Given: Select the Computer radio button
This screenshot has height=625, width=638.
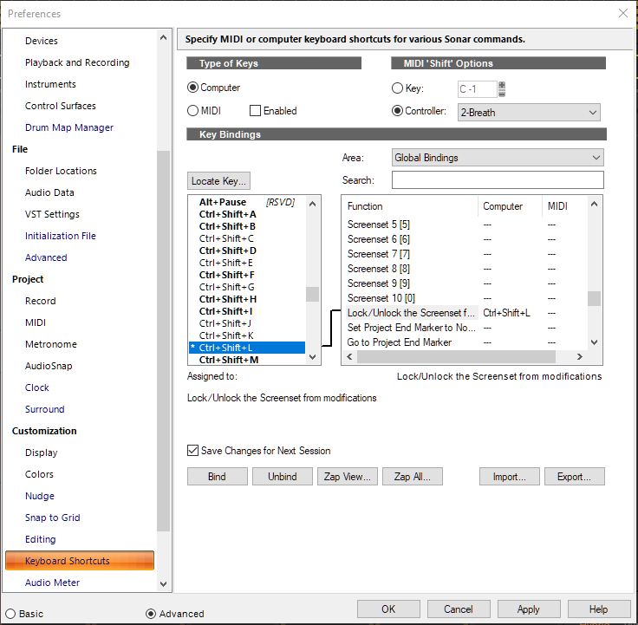Looking at the screenshot, I should pos(193,88).
